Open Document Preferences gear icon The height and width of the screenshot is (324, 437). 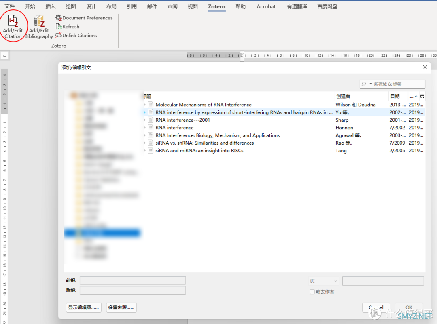pyautogui.click(x=58, y=18)
